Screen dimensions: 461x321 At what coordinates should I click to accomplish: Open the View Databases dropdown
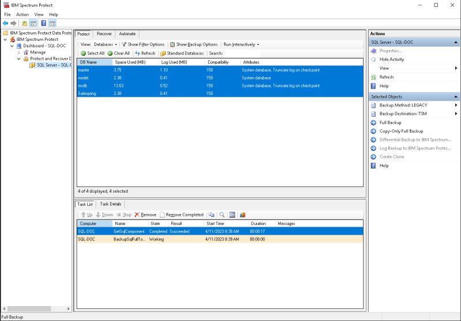(105, 45)
